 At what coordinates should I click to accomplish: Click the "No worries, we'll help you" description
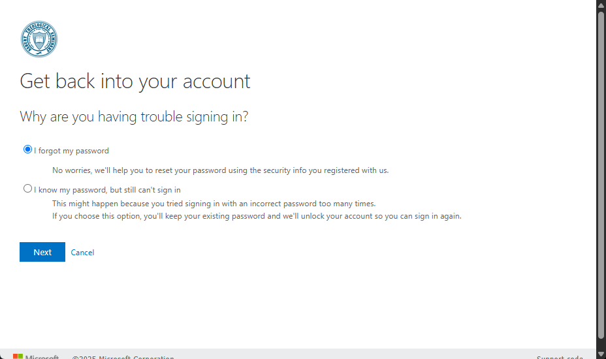(220, 170)
